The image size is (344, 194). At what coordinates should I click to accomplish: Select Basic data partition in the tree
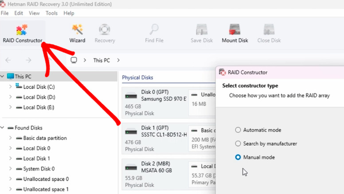(45, 138)
